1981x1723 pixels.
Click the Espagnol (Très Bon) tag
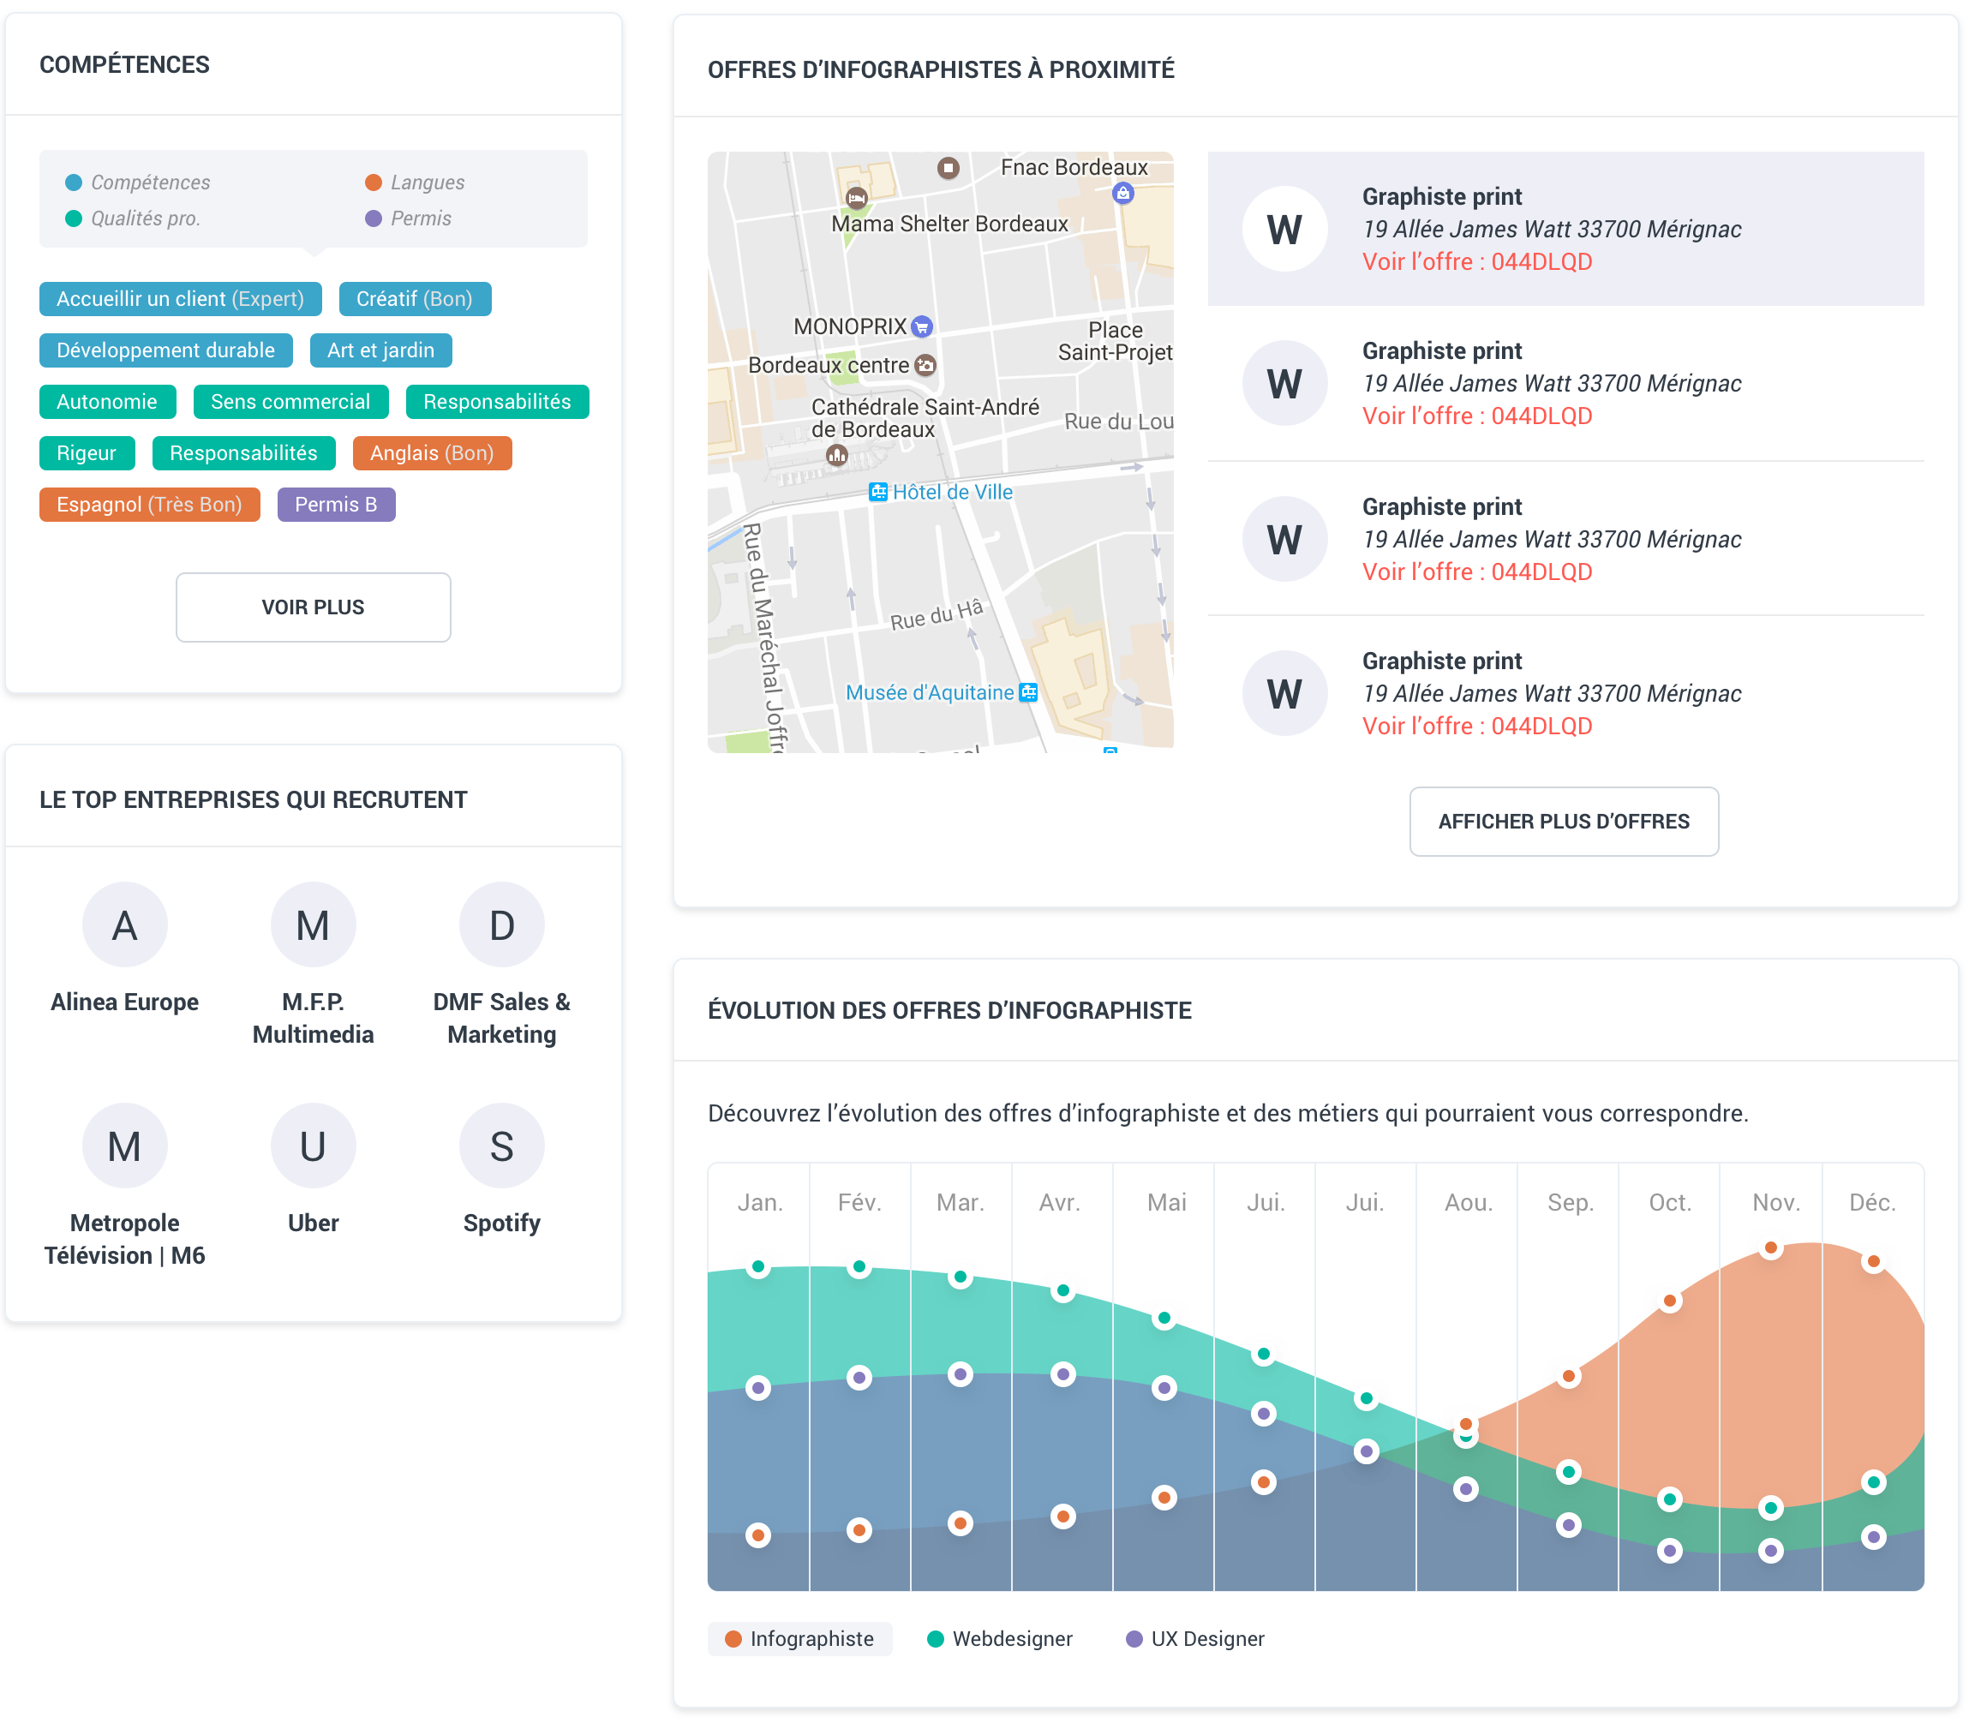pyautogui.click(x=149, y=505)
